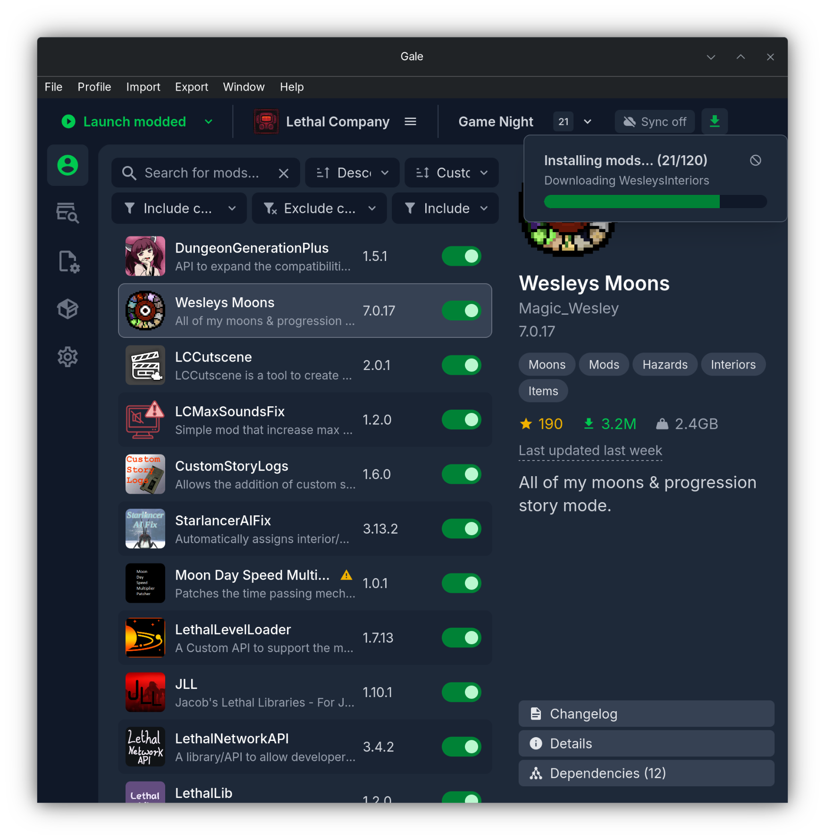Open the Help menu
Image resolution: width=825 pixels, height=840 pixels.
coord(292,87)
